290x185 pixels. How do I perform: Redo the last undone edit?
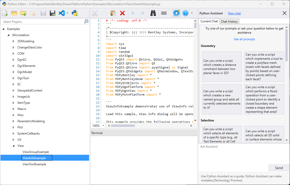142,13
